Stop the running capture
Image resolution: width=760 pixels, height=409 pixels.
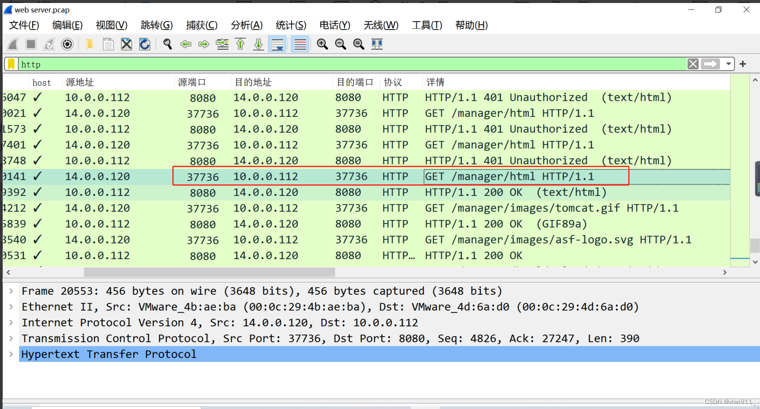point(31,44)
